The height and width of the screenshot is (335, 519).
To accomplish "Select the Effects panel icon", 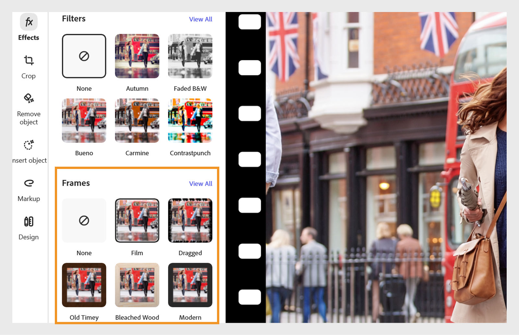I will pyautogui.click(x=29, y=22).
